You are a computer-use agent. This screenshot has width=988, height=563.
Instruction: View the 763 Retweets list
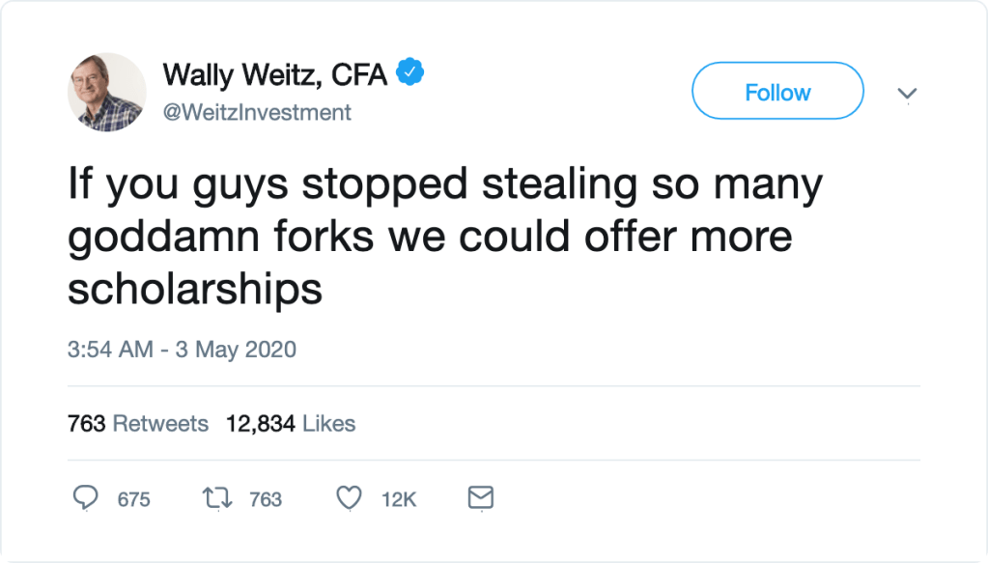click(137, 424)
